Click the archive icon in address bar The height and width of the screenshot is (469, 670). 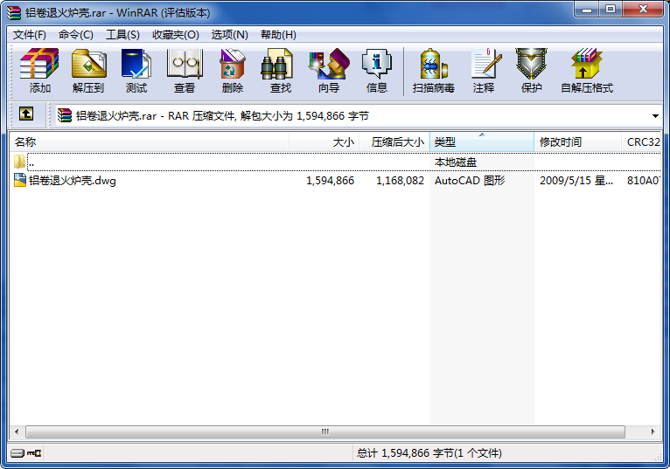pyautogui.click(x=65, y=115)
